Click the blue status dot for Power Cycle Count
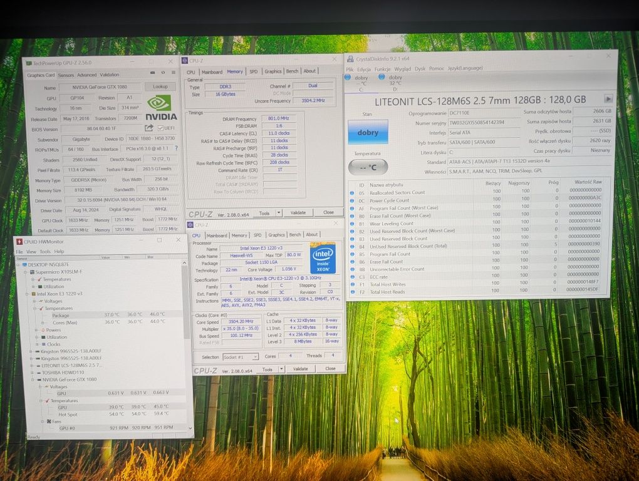Screen dimensions: 639x481 click(x=351, y=200)
